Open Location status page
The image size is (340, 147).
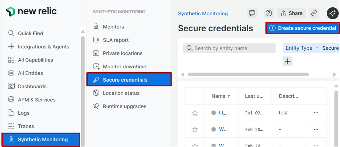(x=121, y=93)
